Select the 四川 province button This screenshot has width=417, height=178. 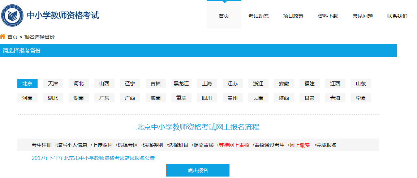click(207, 98)
